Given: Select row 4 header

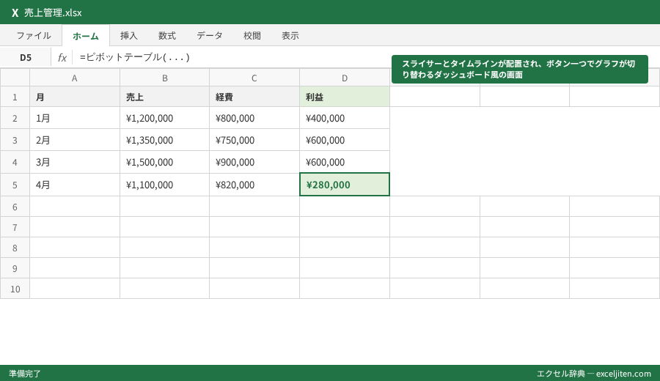Looking at the screenshot, I should (15, 162).
